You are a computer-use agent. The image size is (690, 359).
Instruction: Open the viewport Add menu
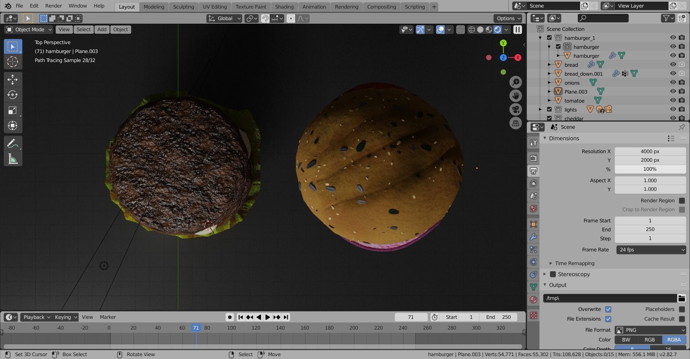point(102,29)
